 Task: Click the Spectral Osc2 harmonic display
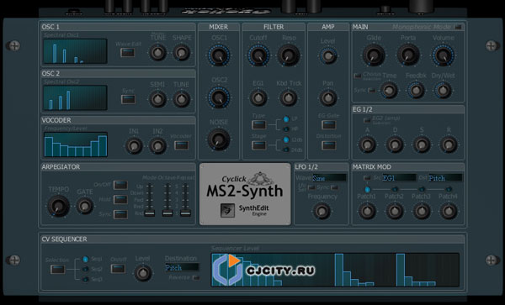(76, 97)
